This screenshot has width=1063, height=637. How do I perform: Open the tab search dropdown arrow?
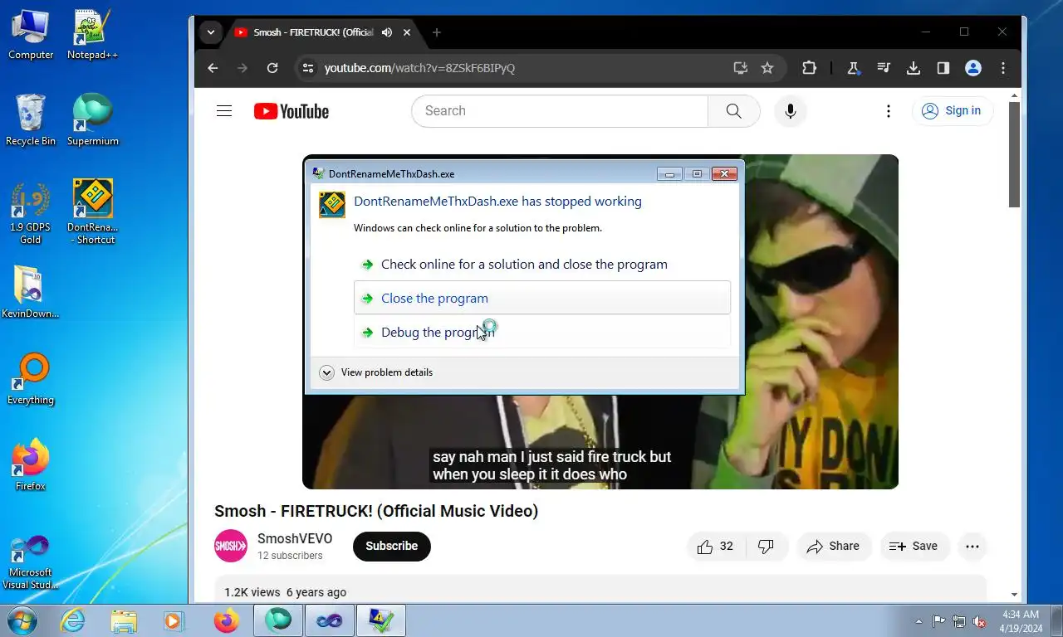coord(211,32)
